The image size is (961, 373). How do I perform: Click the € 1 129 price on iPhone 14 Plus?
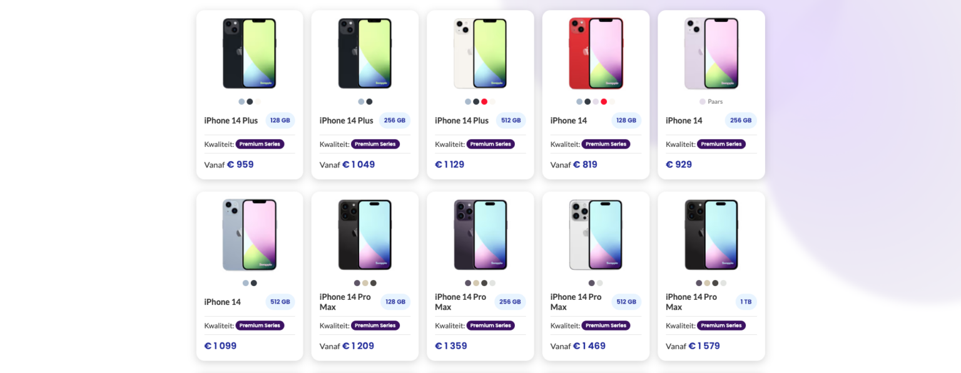tap(450, 164)
